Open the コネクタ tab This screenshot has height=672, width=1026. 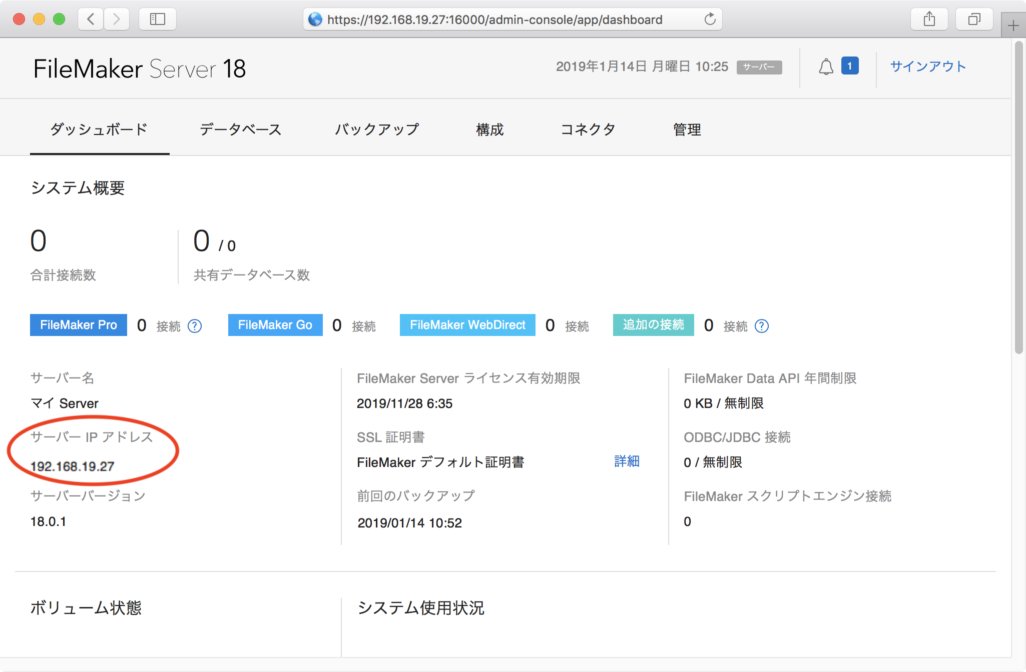click(x=588, y=129)
